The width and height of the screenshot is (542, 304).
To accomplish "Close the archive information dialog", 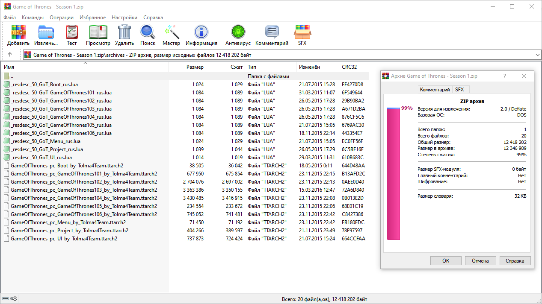I will coord(524,76).
